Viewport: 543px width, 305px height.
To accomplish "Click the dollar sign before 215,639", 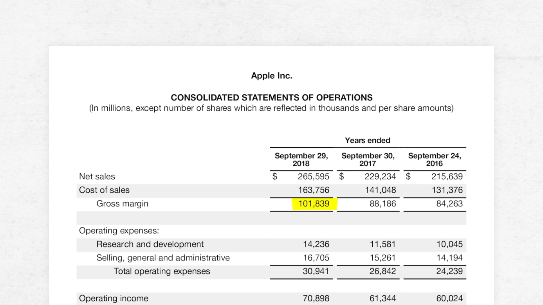I will tap(408, 177).
